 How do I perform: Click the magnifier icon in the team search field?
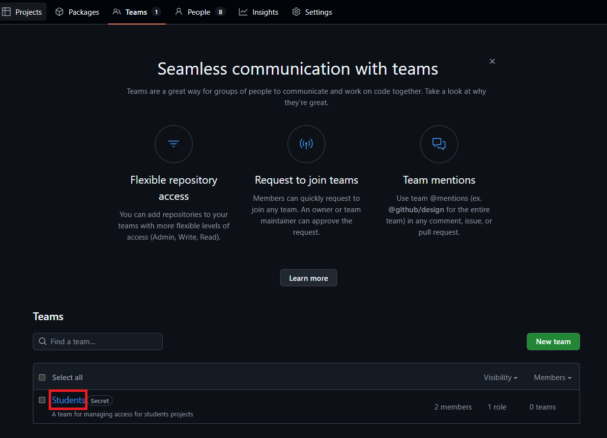(x=43, y=341)
